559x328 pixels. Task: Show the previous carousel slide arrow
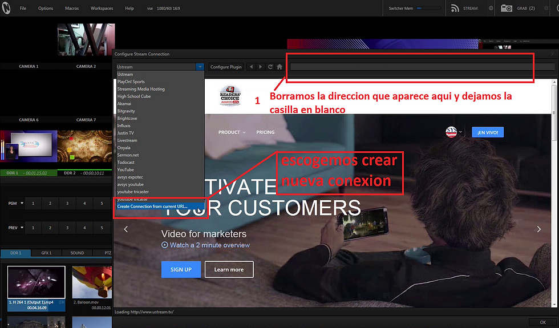coord(126,229)
